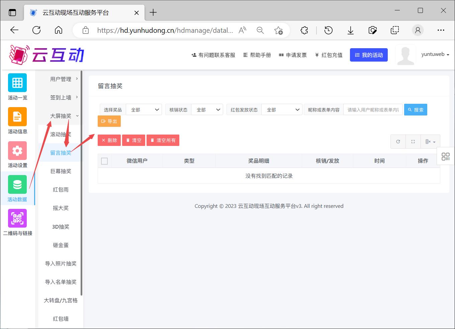Open the 活动一览 grid icon
The image size is (455, 329).
coord(17,83)
